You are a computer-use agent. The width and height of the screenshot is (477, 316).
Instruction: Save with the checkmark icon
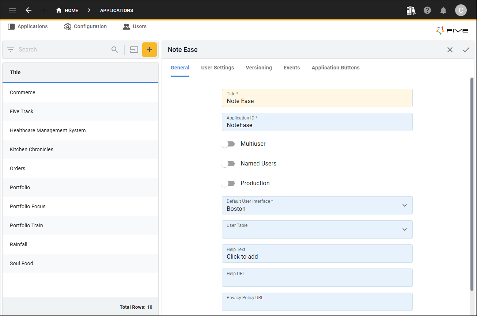(x=466, y=50)
